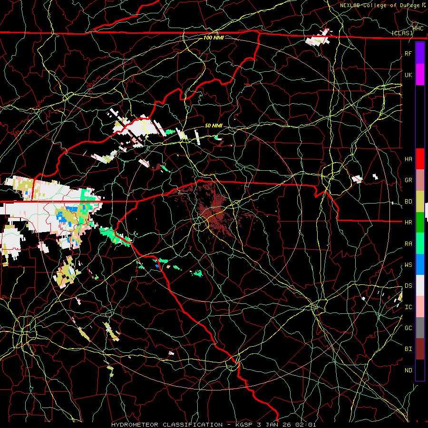The height and width of the screenshot is (428, 428).
Task: Click the 100 NMI range ring label
Action: 214,38
